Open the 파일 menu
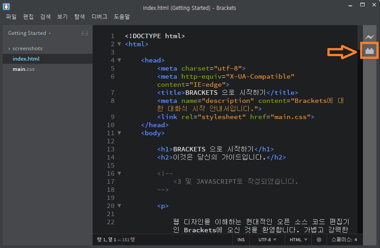The height and width of the screenshot is (248, 380). (11, 17)
